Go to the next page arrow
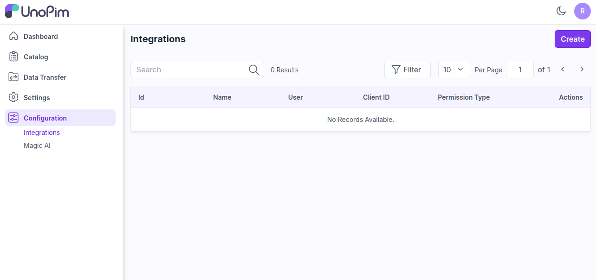Viewport: 596px width, 280px height. point(582,70)
